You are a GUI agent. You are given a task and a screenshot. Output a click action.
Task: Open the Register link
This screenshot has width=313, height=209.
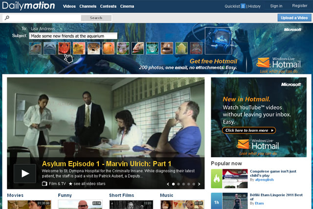300,6
